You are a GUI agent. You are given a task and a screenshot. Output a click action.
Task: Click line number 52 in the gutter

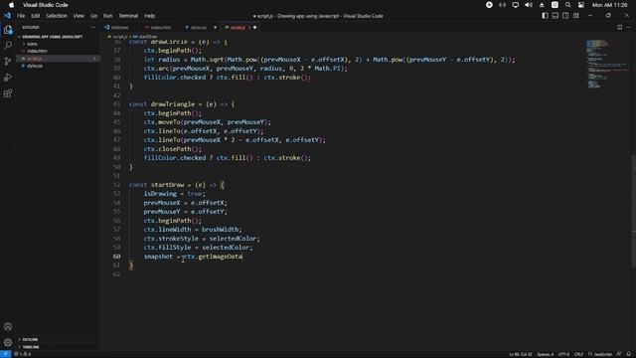click(117, 185)
